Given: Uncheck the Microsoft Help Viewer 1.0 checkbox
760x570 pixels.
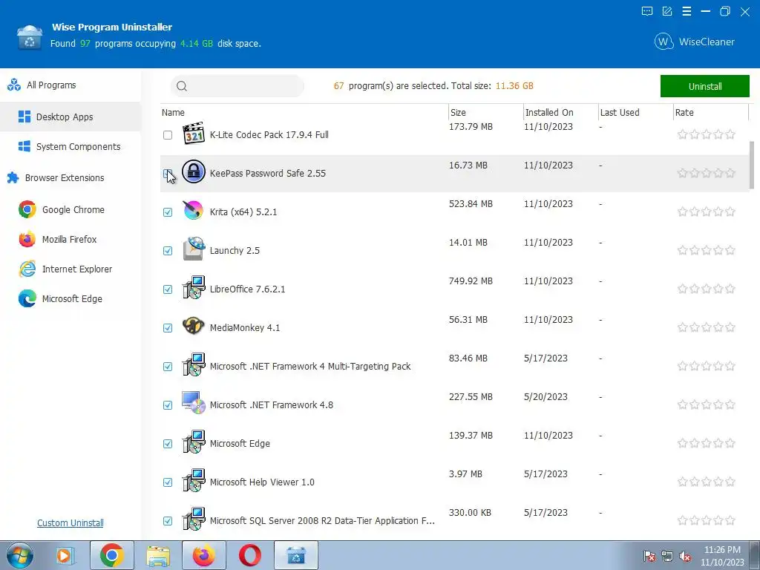Looking at the screenshot, I should pos(168,482).
